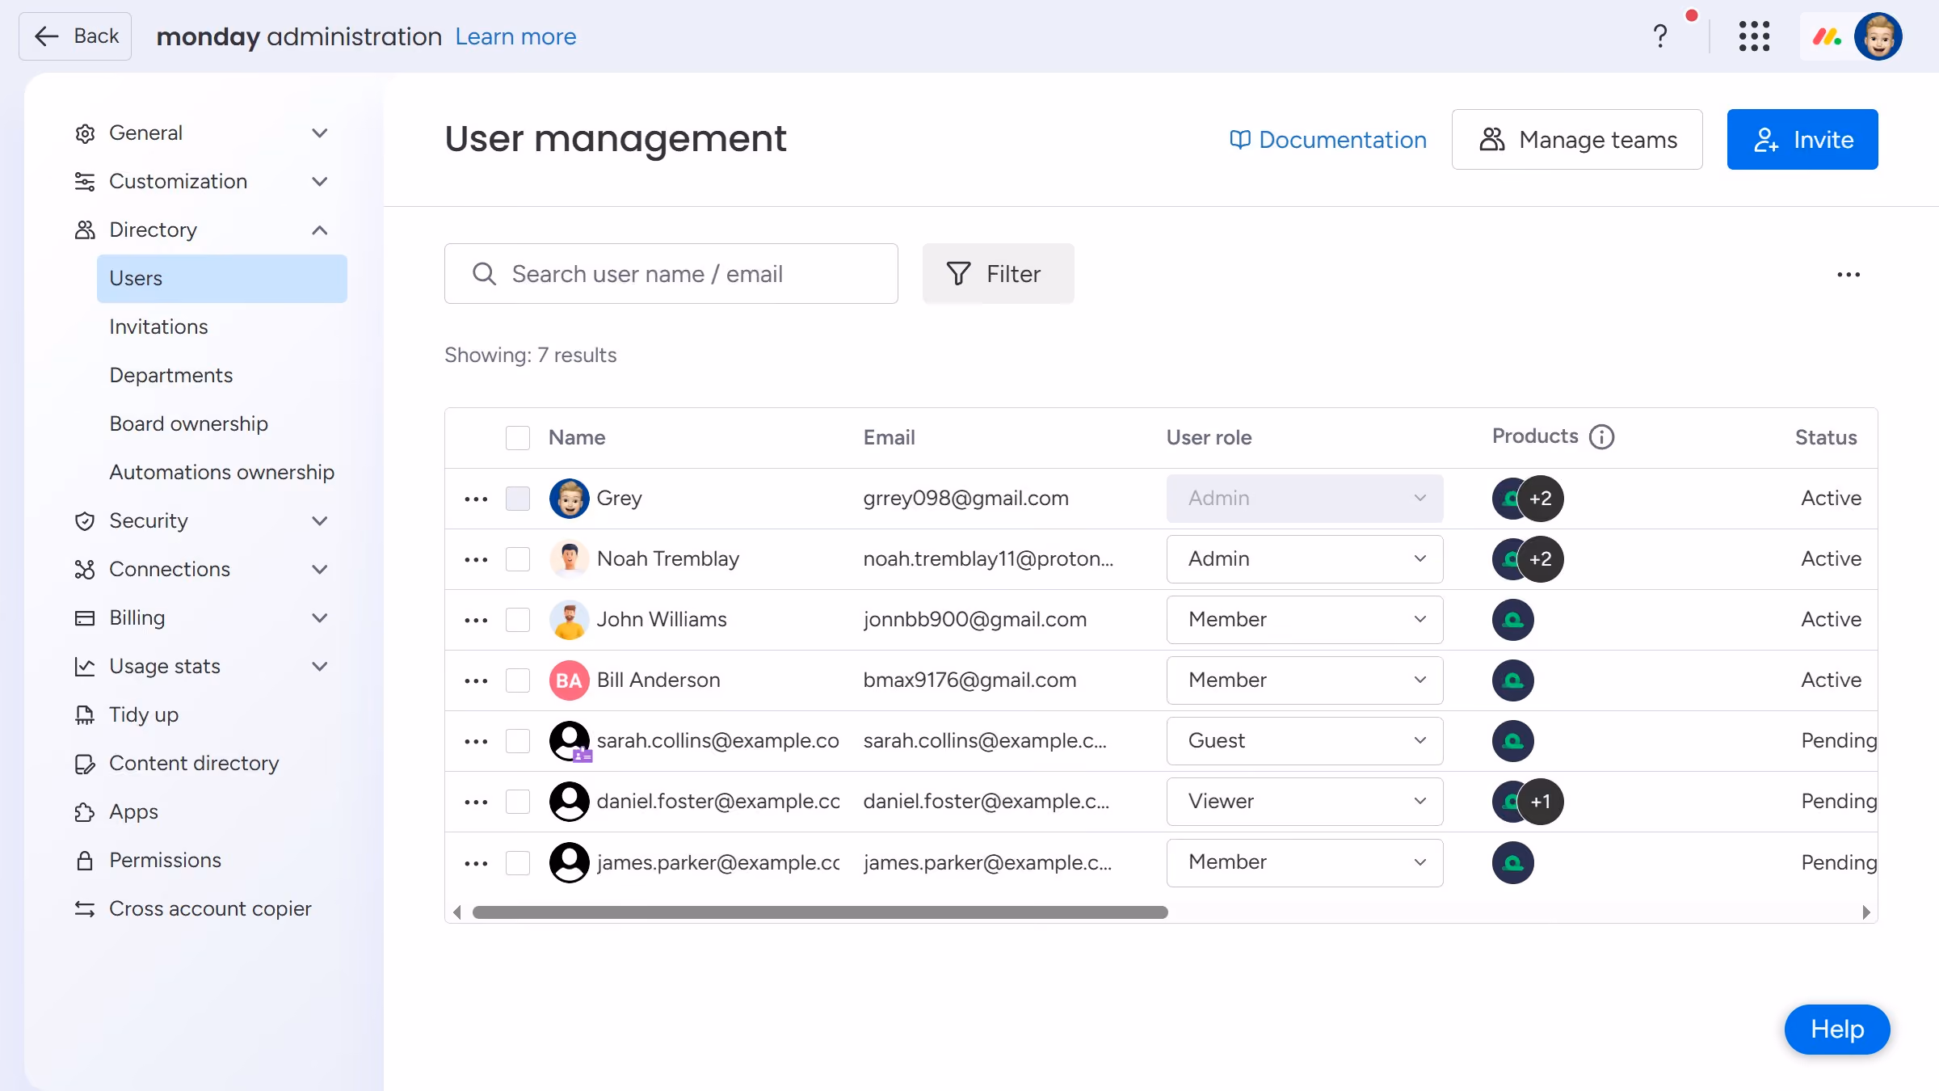Open row actions menu for james.parker
1939x1091 pixels.
tap(476, 864)
